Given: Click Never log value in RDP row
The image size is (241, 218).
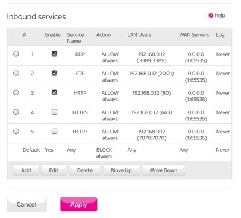Looking at the screenshot, I should point(223,54).
